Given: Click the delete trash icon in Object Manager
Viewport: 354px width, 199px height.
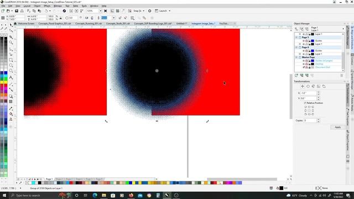Looking at the screenshot, I should tap(342, 75).
